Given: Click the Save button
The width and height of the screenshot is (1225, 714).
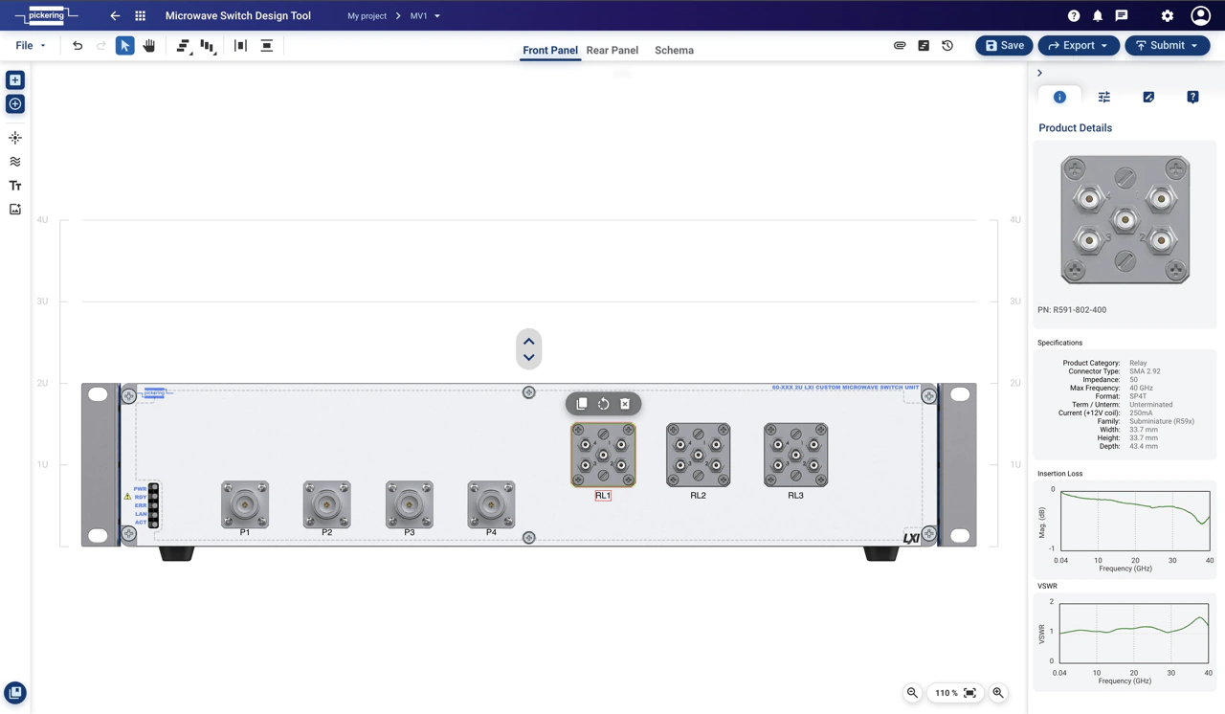Looking at the screenshot, I should 1004,46.
